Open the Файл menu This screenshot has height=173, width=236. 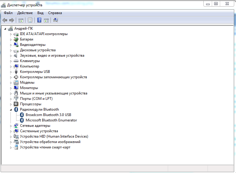click(x=8, y=13)
